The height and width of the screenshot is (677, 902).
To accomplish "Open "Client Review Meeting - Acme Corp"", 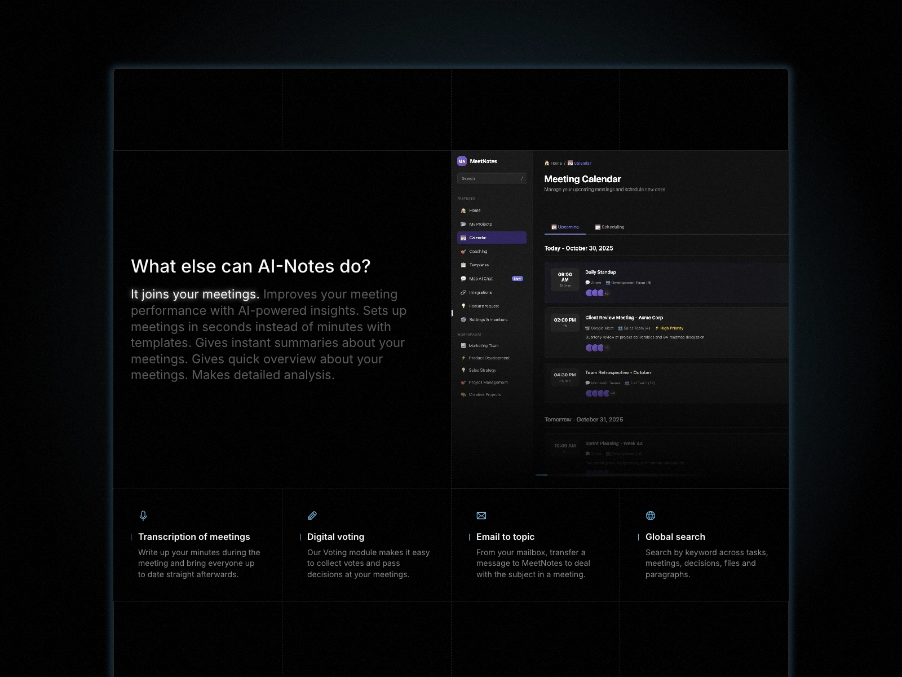I will click(624, 318).
